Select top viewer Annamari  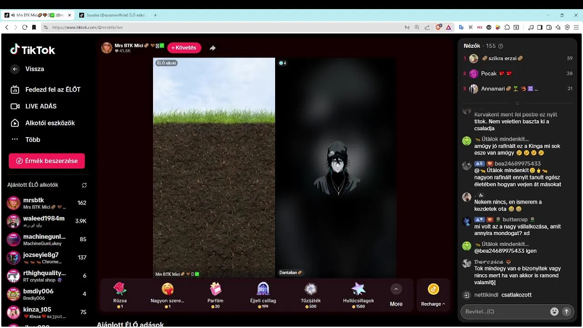(x=518, y=89)
